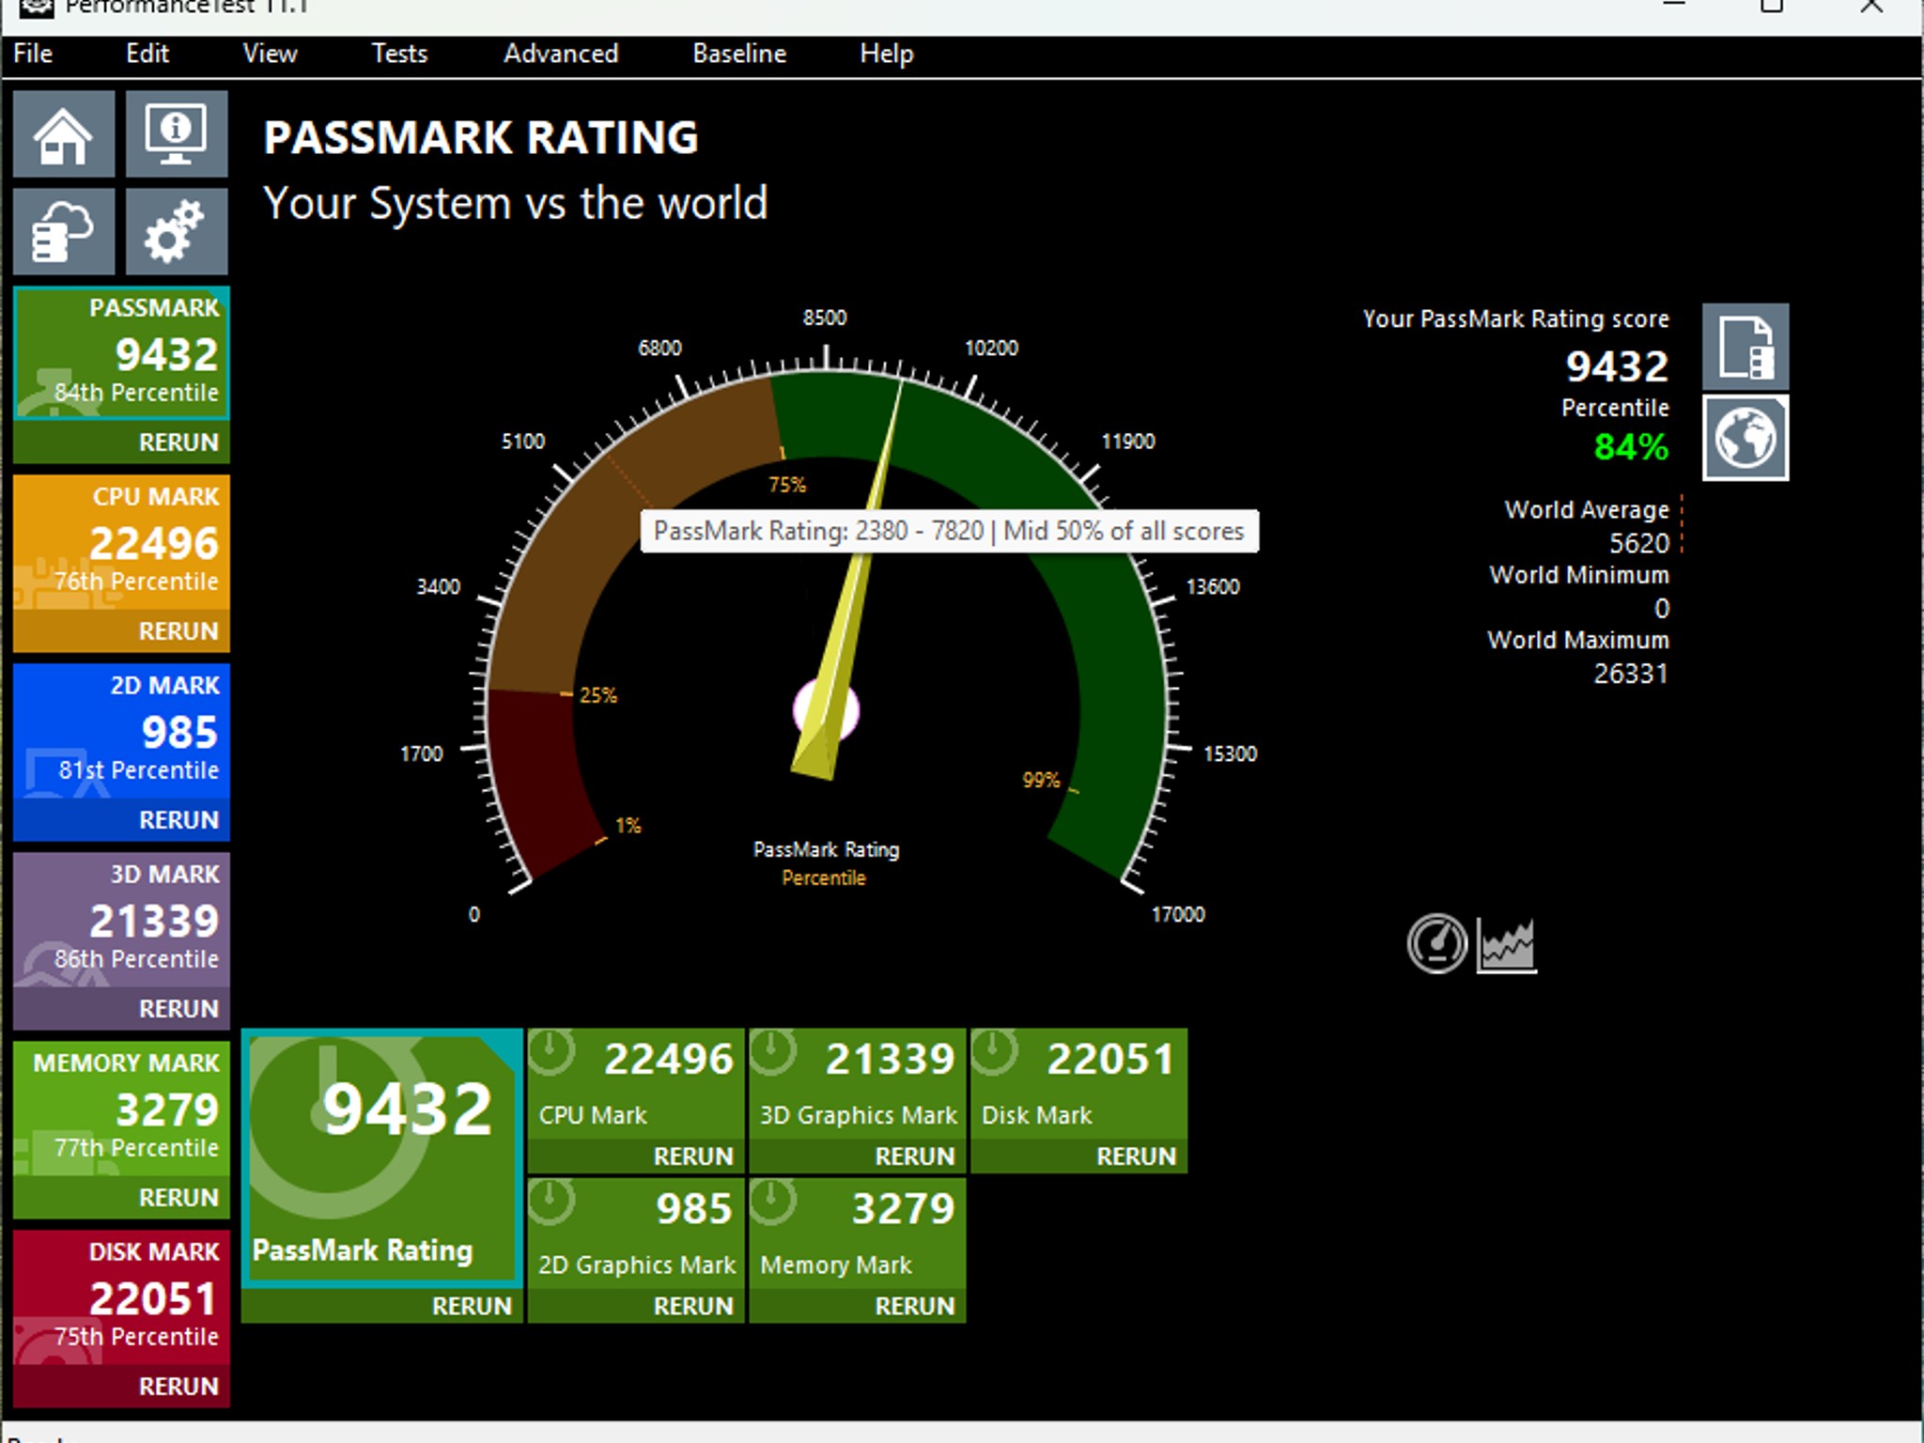This screenshot has height=1443, width=1924.
Task: Select the MEMORY MARK 3279 sidebar tile
Action: 121,1109
